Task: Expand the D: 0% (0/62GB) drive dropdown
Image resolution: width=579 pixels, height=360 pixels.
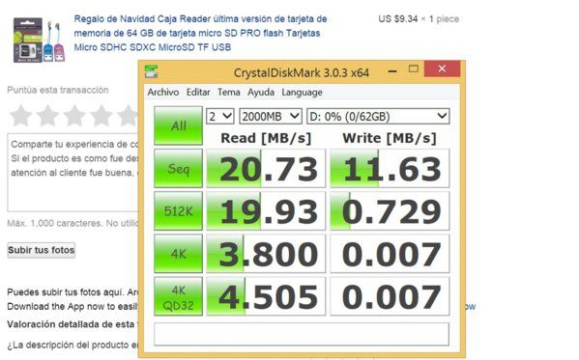Action: point(378,116)
